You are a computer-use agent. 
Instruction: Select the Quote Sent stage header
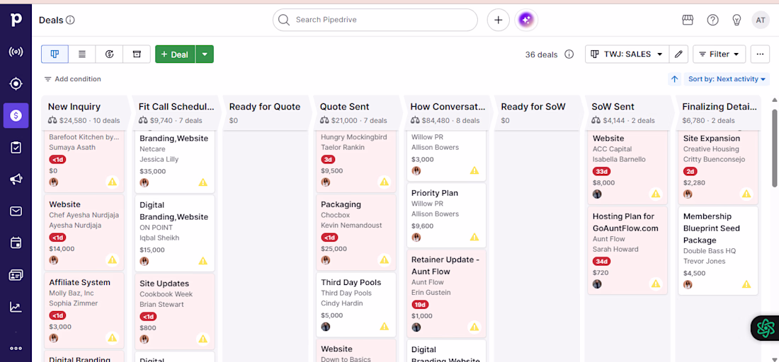pyautogui.click(x=358, y=113)
